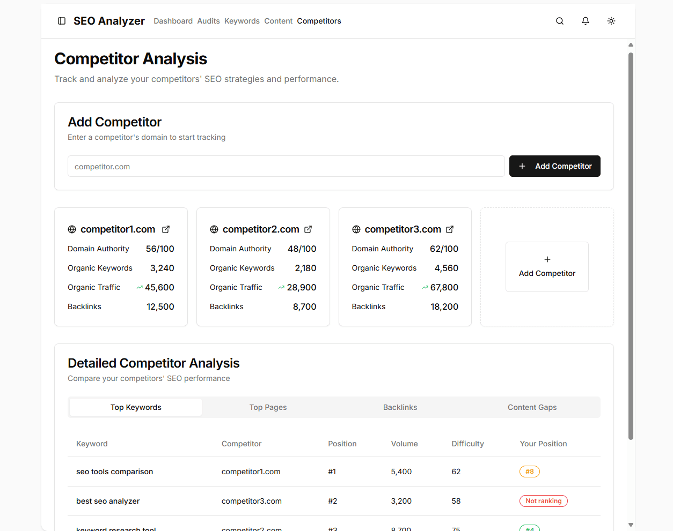Show the Content Gaps tab
This screenshot has width=673, height=531.
[532, 407]
